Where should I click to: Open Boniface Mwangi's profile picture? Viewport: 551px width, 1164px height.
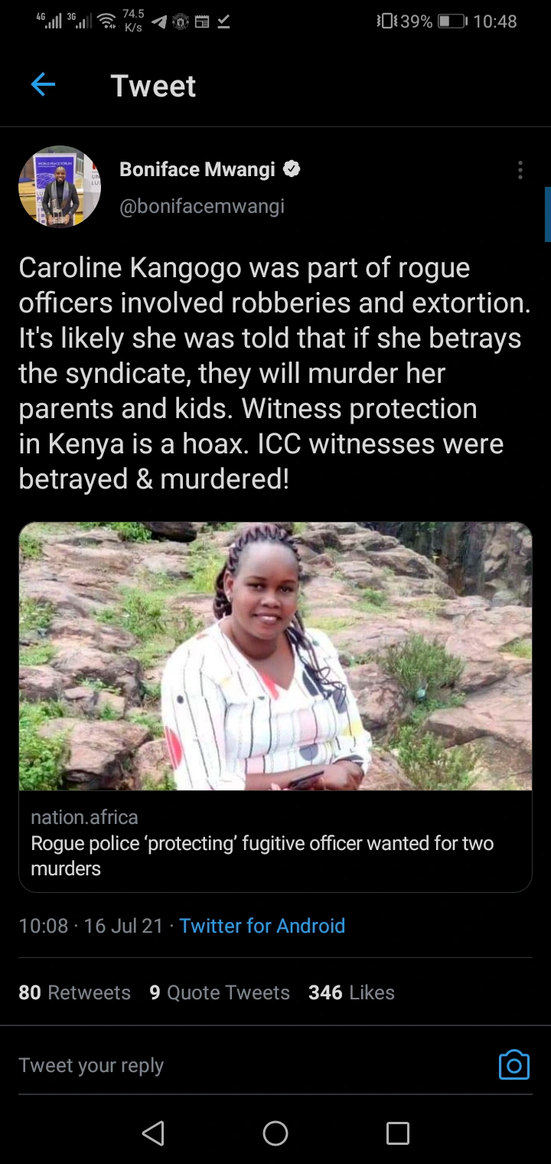(60, 187)
